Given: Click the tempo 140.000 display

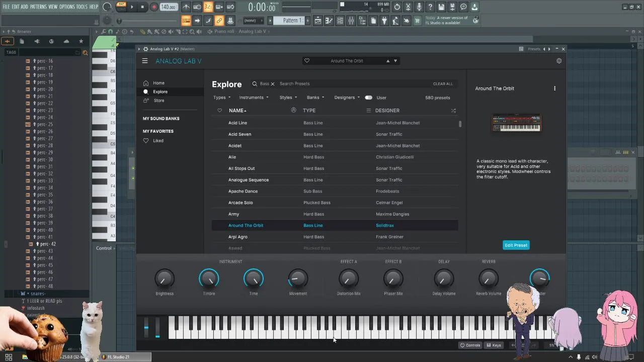Looking at the screenshot, I should [x=169, y=7].
